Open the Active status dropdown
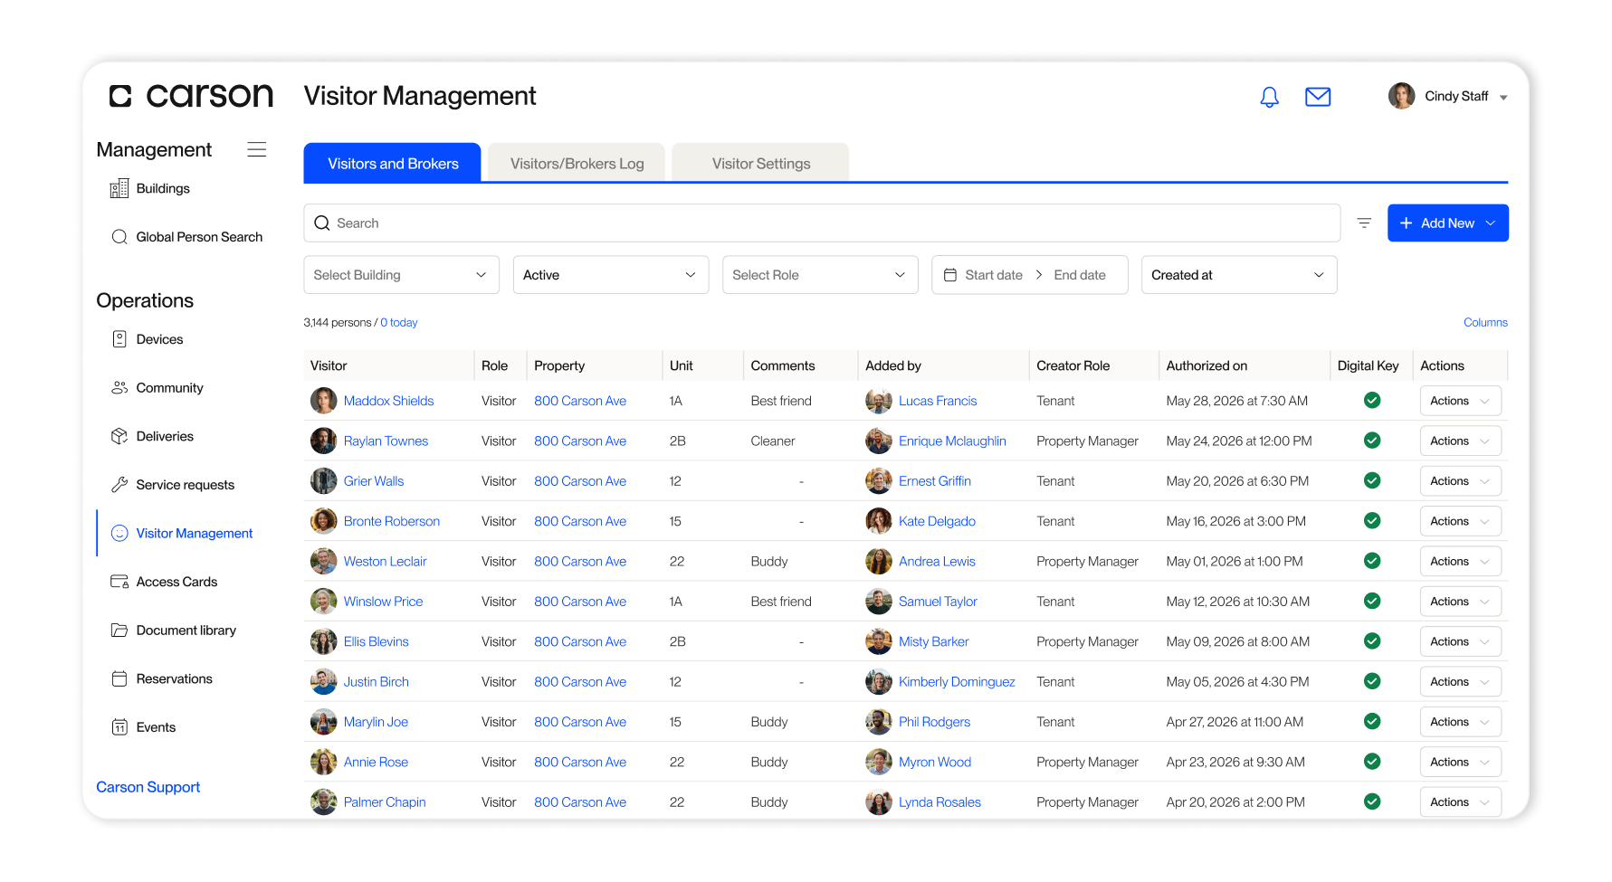 click(610, 275)
